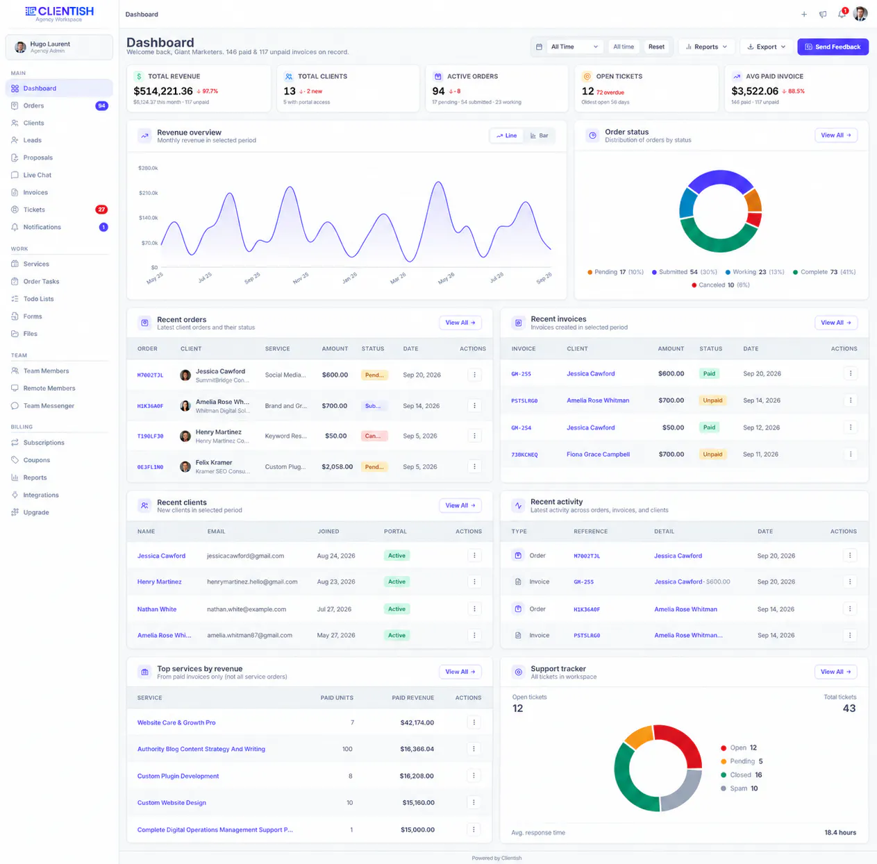Open Orders in the sidebar
The image size is (877, 864).
[x=59, y=105]
